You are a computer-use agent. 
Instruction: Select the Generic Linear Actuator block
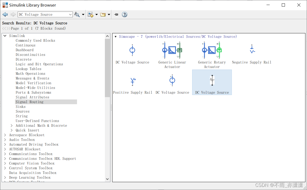coord(172,55)
